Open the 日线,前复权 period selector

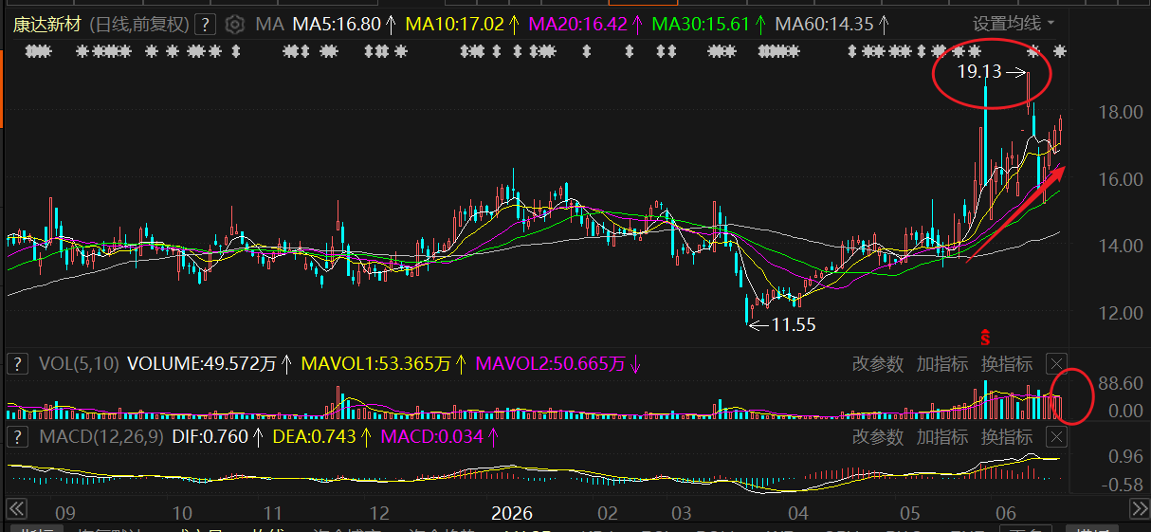[x=141, y=24]
